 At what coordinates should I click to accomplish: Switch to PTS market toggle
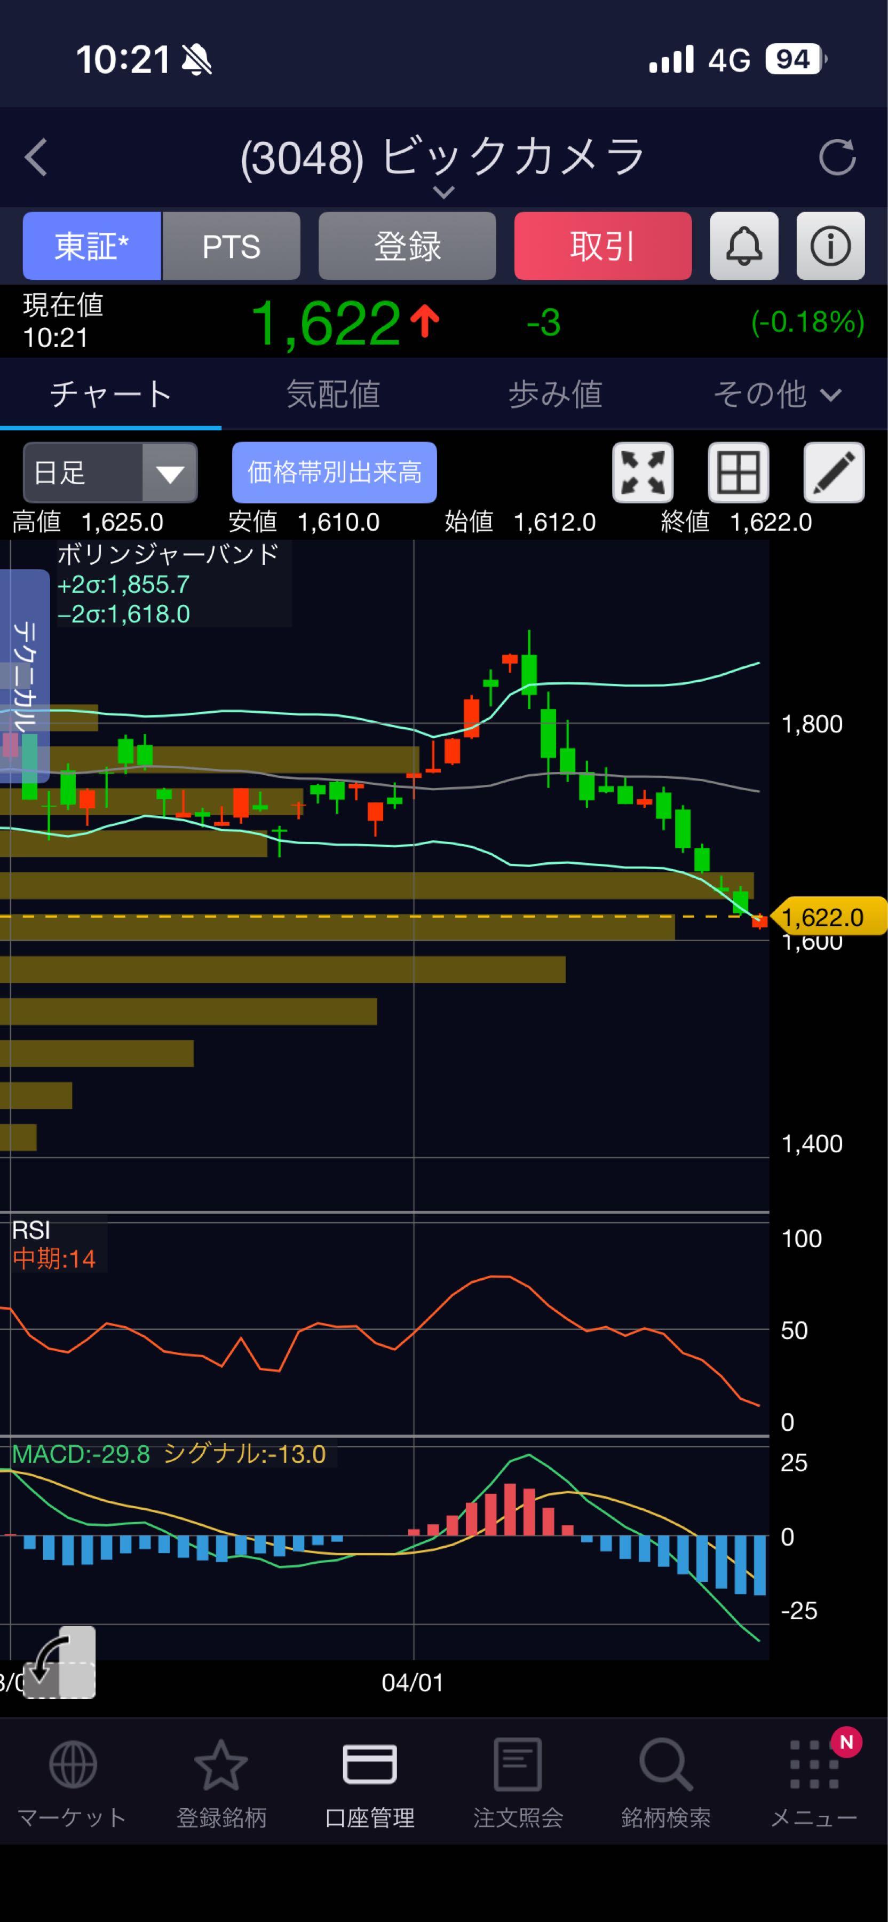(231, 246)
